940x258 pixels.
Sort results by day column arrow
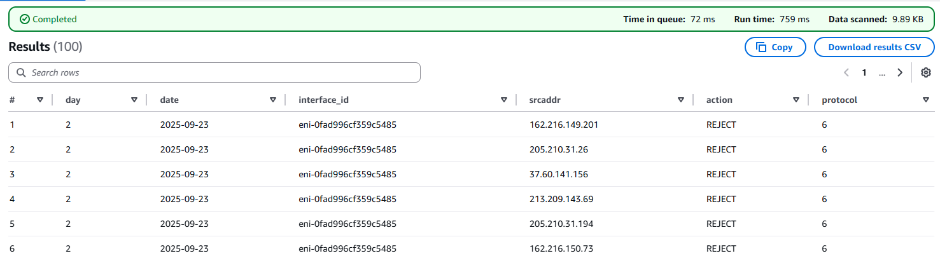coord(134,100)
